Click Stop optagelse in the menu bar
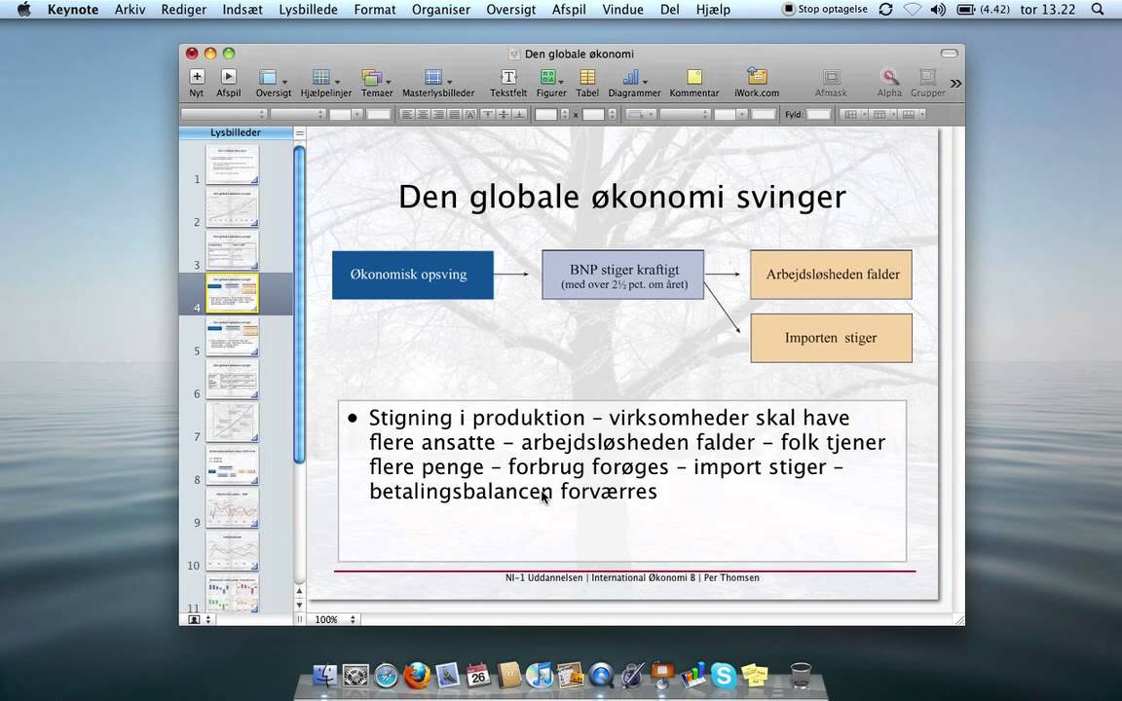 click(824, 10)
